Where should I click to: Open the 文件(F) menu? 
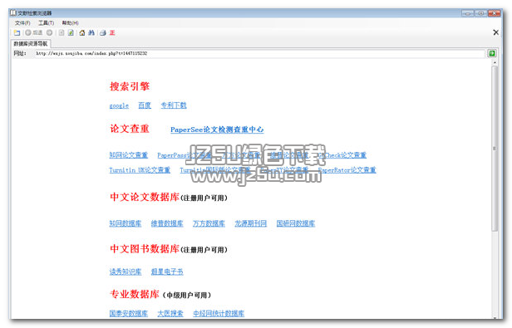[x=22, y=23]
